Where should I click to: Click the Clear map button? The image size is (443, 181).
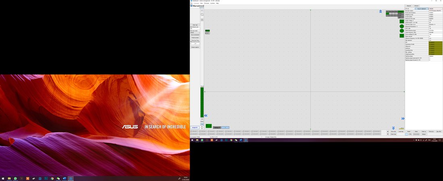(x=195, y=25)
